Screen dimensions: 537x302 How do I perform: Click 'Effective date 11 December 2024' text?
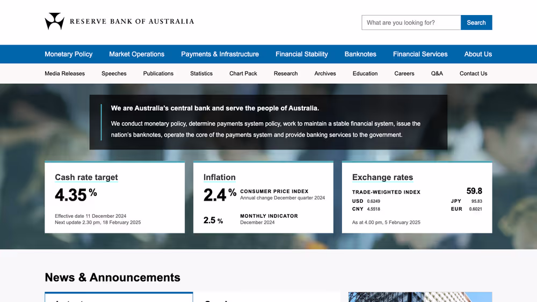tap(90, 216)
